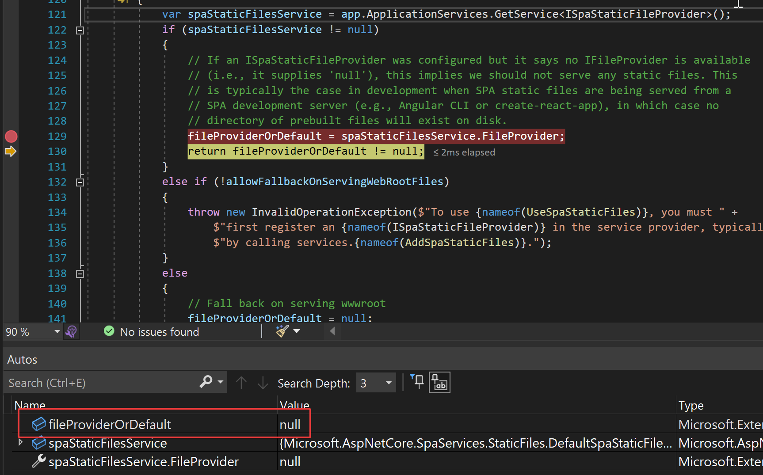Screen dimensions: 763x475
Task: Expand the spaStaticFilesService variable
Action: 20,442
